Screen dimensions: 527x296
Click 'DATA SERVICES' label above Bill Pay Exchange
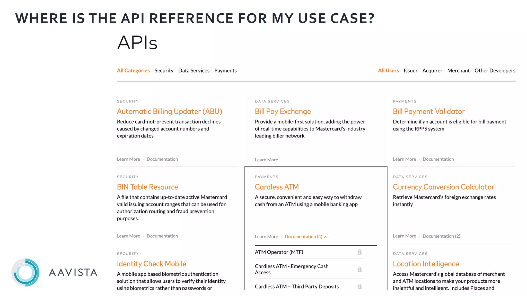pyautogui.click(x=272, y=101)
